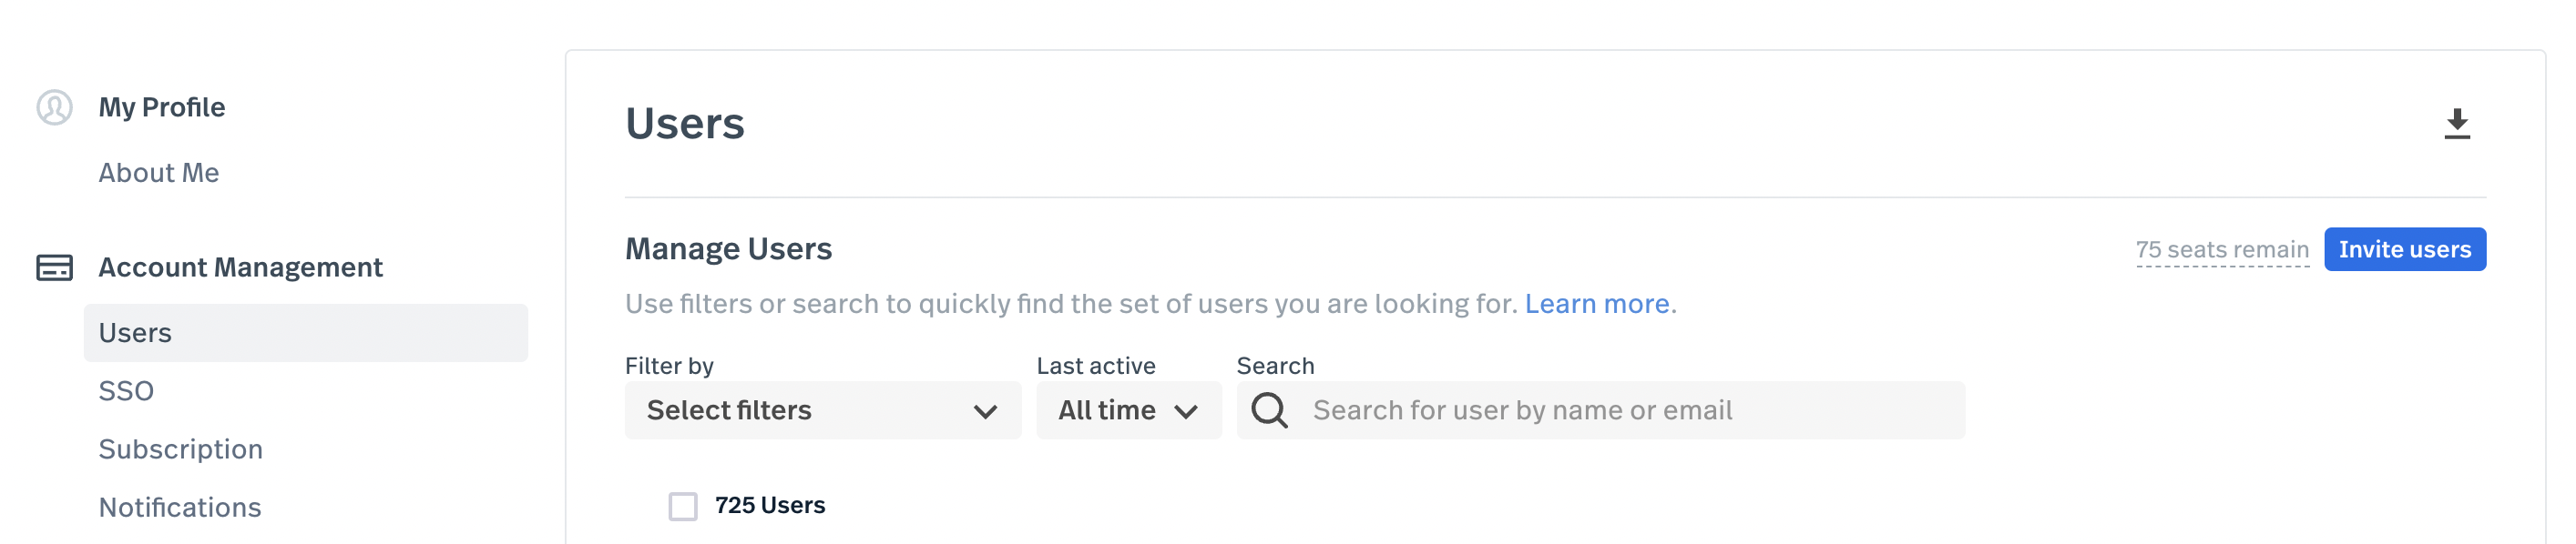Image resolution: width=2576 pixels, height=544 pixels.
Task: Open the Select filters dropdown
Action: pos(823,410)
